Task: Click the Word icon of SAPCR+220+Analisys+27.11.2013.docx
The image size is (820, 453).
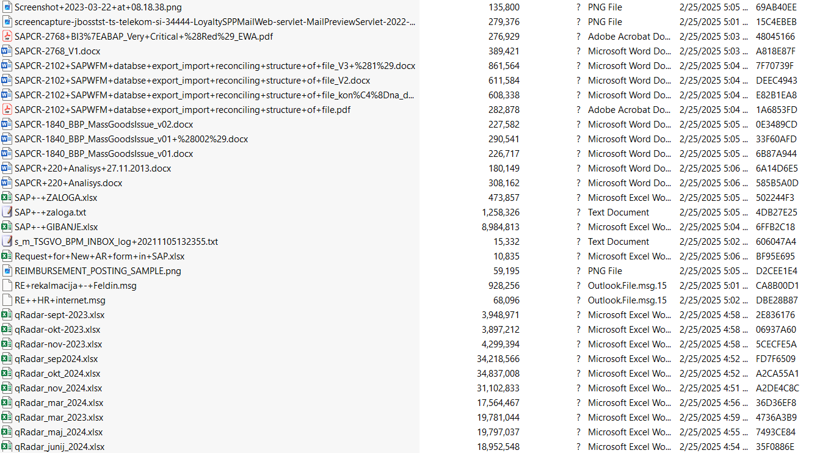Action: 7,169
